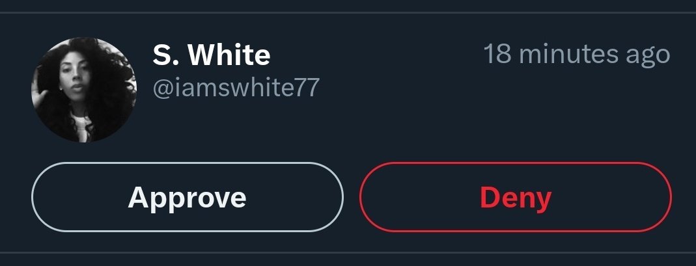Click the S. White name beside the avatar
696x266 pixels.
tap(212, 55)
